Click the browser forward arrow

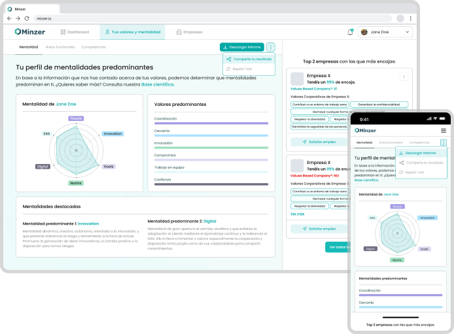tap(18, 18)
